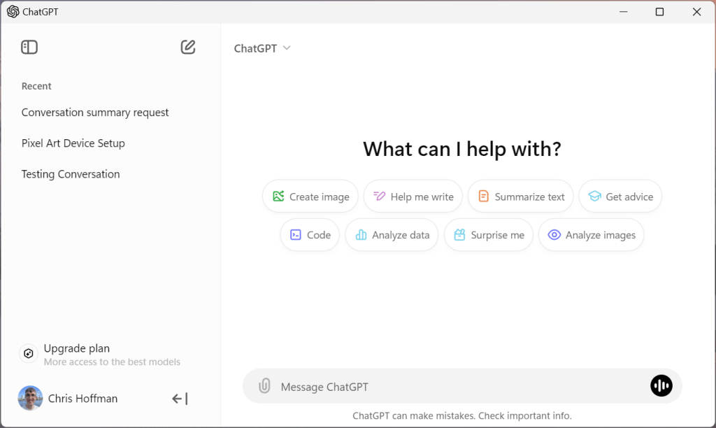This screenshot has width=716, height=428.
Task: Pick the Help me write suggestion
Action: tap(413, 197)
